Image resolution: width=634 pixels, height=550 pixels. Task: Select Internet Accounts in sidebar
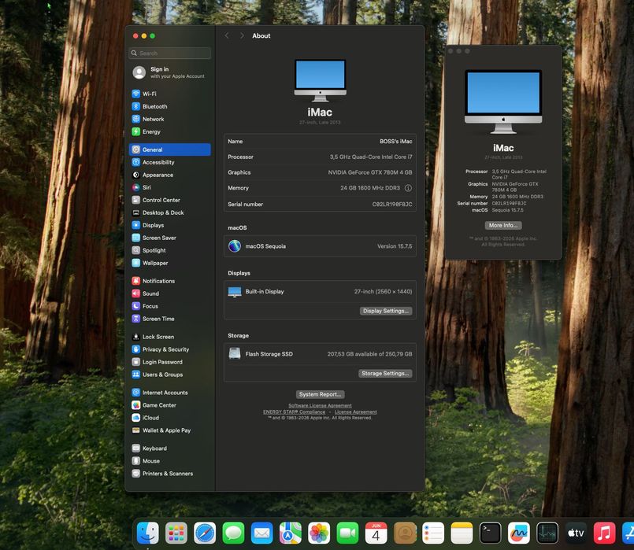pos(170,393)
